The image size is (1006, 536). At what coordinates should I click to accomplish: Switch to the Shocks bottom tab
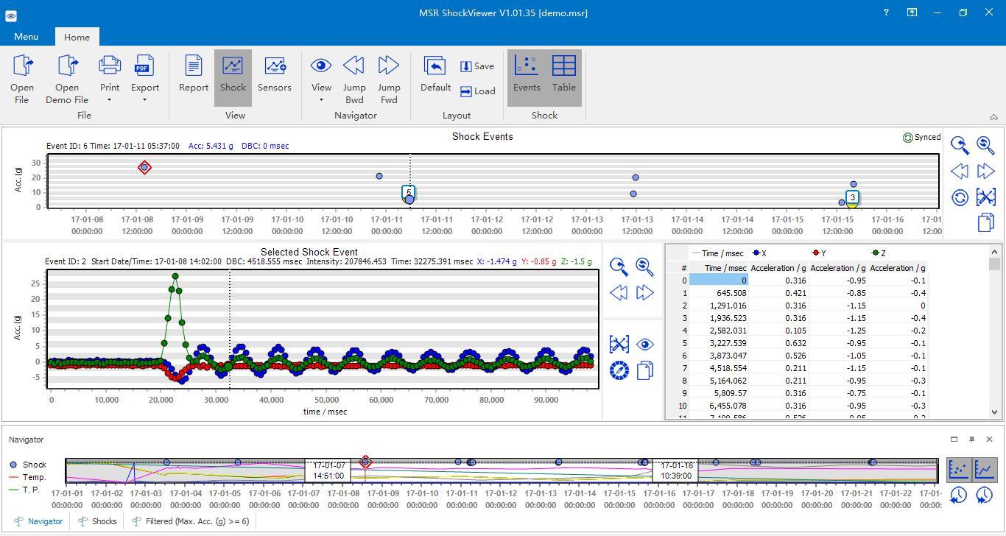[x=96, y=521]
